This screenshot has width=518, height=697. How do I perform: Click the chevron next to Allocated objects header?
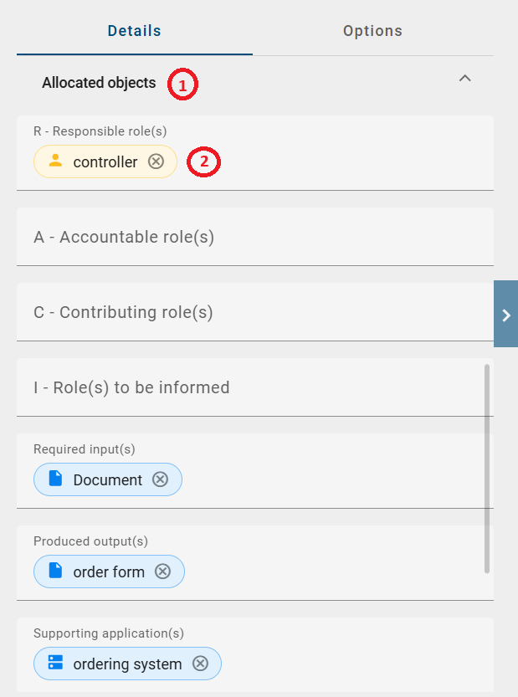pos(465,78)
